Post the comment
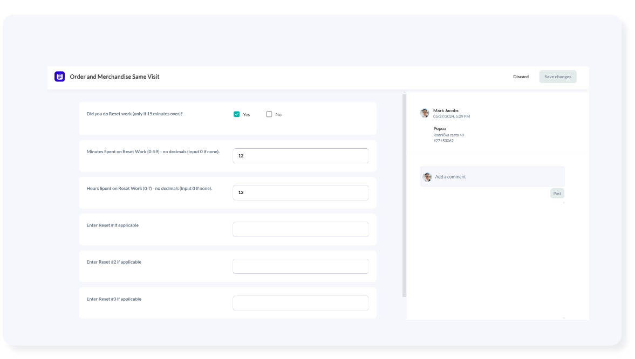 pyautogui.click(x=557, y=194)
